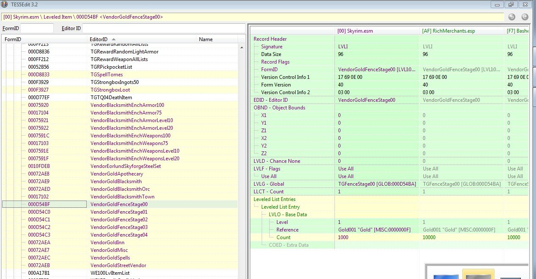Restore down the TES5Edit window

tap(511, 4)
